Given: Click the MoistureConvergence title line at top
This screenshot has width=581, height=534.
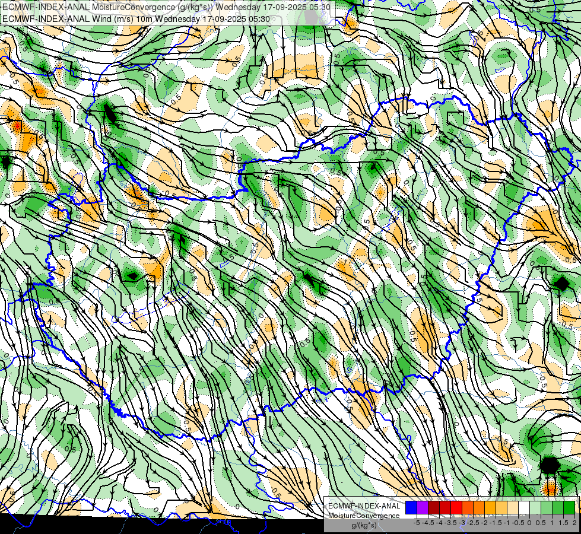Looking at the screenshot, I should click(166, 7).
